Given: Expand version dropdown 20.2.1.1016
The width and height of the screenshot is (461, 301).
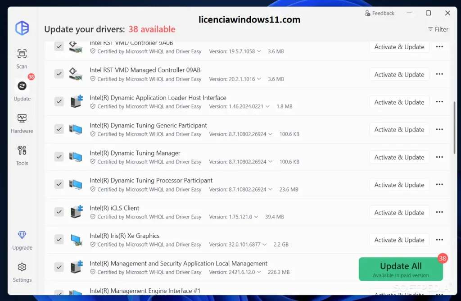Looking at the screenshot, I should click(x=259, y=79).
